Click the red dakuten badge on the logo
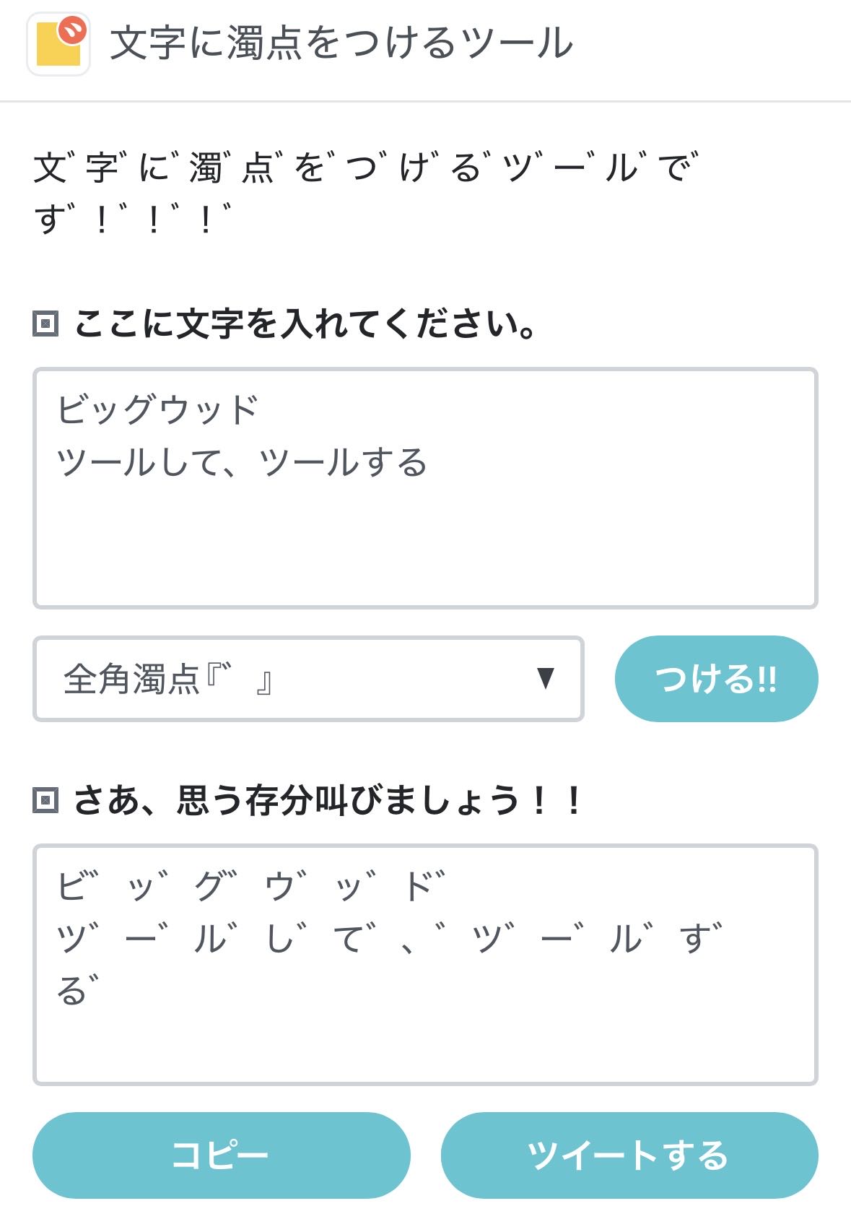The width and height of the screenshot is (851, 1232). point(73,30)
